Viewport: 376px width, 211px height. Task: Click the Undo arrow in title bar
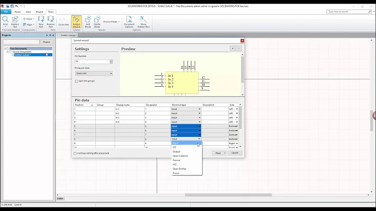pyautogui.click(x=17, y=6)
